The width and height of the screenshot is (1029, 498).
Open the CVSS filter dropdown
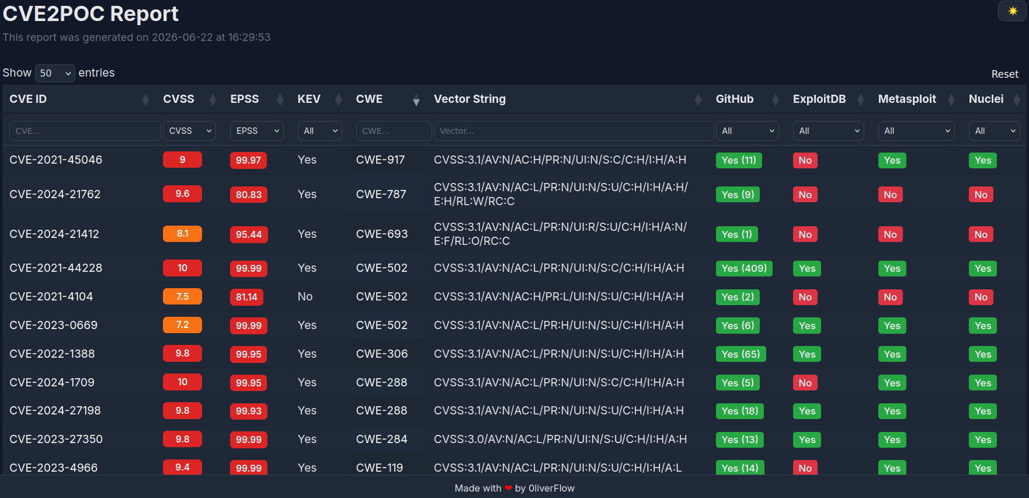coord(189,131)
